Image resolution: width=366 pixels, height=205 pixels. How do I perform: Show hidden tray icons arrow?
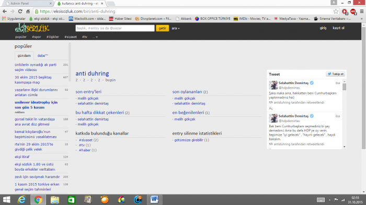point(329,200)
